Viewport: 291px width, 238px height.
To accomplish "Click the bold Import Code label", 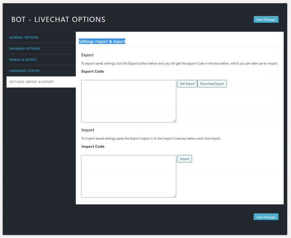I will (93, 147).
